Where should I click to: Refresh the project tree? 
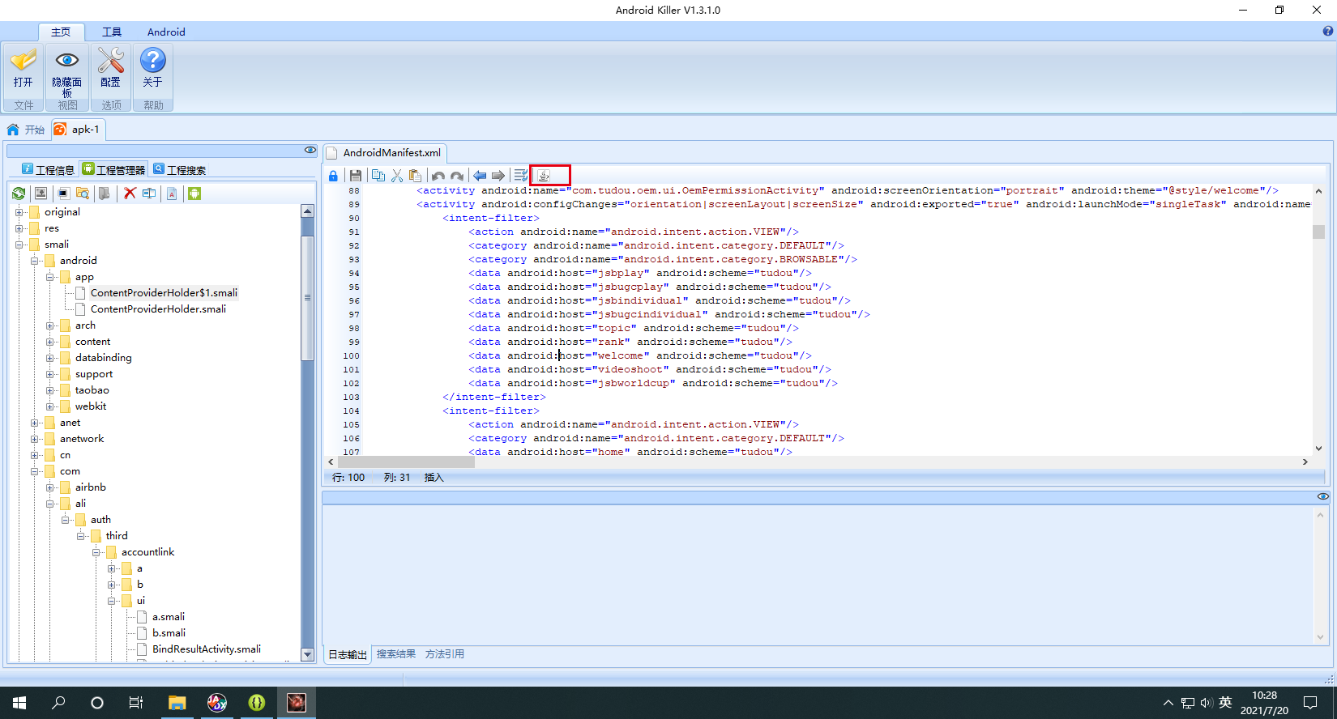pyautogui.click(x=19, y=194)
